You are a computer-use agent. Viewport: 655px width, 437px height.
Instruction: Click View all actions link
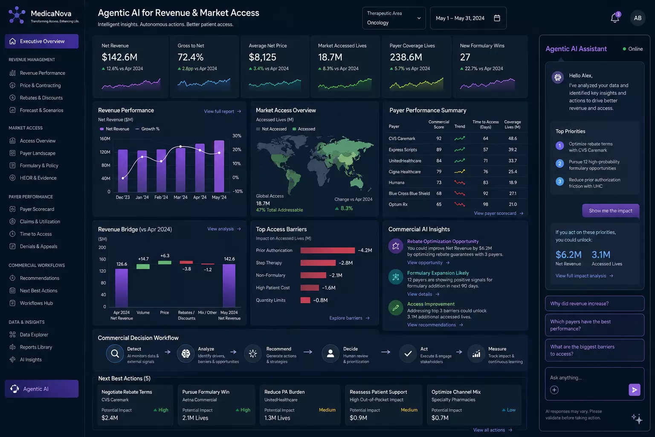coord(493,430)
